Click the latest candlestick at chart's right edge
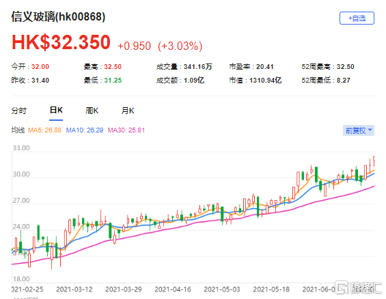 (374, 161)
